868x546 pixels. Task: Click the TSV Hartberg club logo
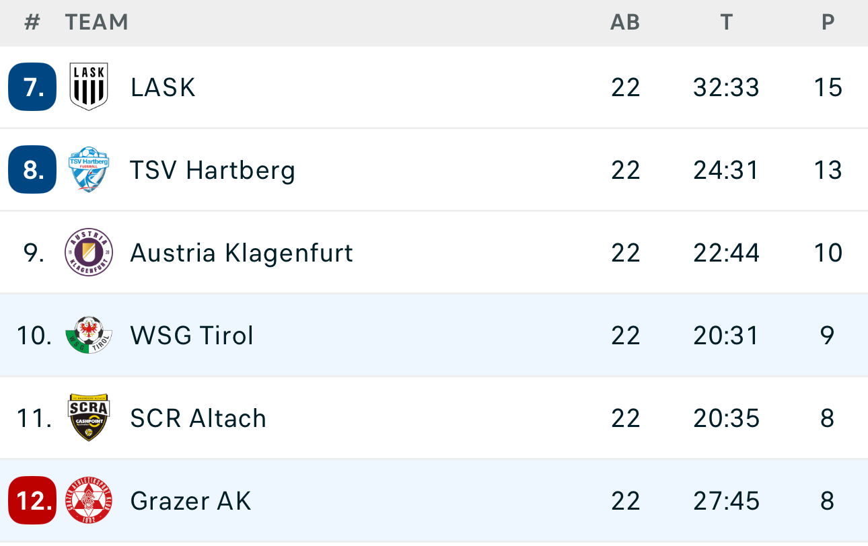coord(89,169)
